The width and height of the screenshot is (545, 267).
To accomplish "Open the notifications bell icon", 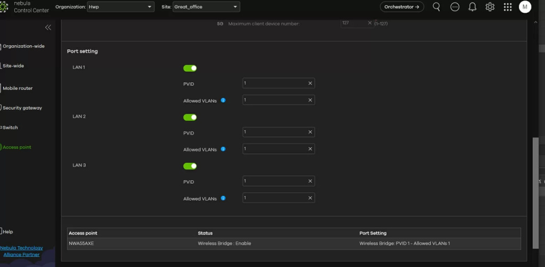I will (x=472, y=7).
